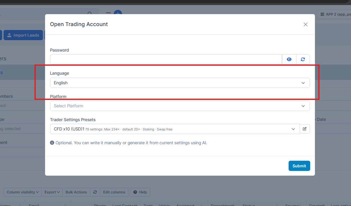Open the Language dropdown showing English
This screenshot has height=206, width=351.
[x=180, y=83]
